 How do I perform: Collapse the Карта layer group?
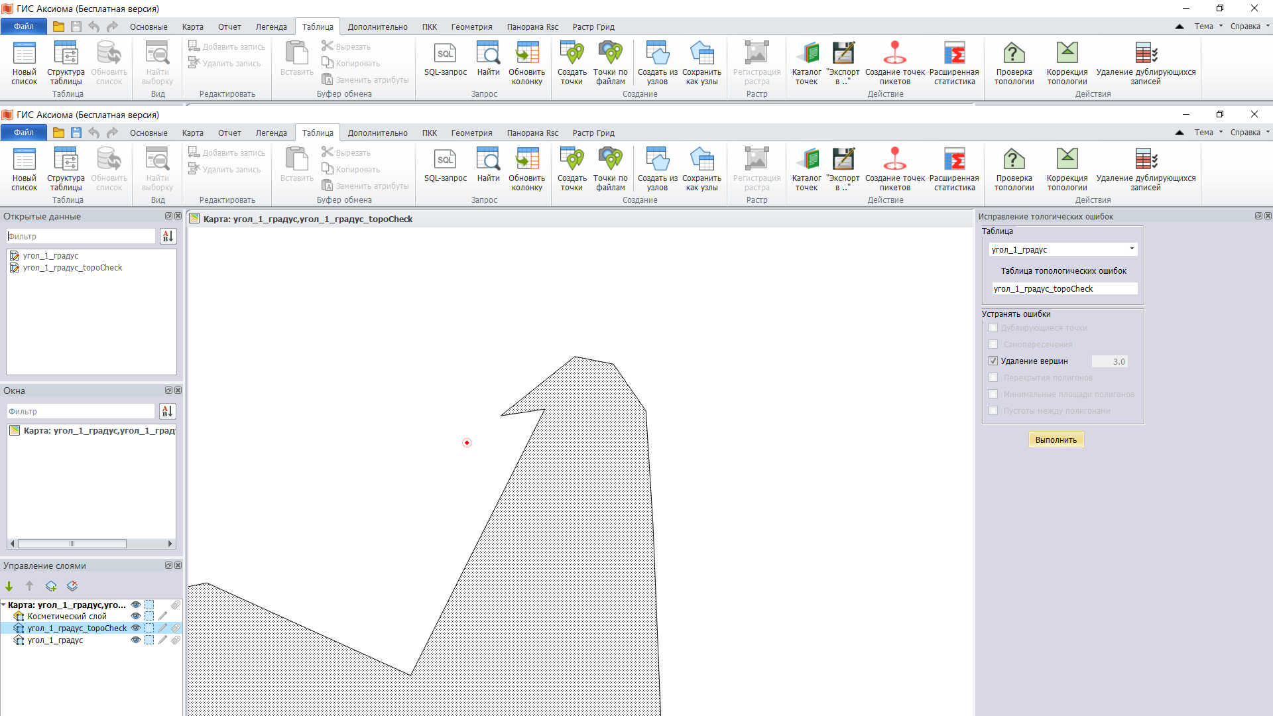[x=5, y=605]
